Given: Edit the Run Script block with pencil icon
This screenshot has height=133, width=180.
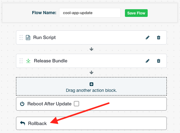Looking at the screenshot, I should coord(147,37).
